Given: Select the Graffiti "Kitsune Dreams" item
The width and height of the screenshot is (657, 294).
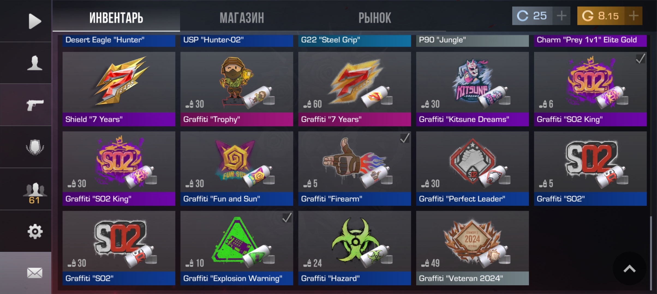Looking at the screenshot, I should coord(473,89).
